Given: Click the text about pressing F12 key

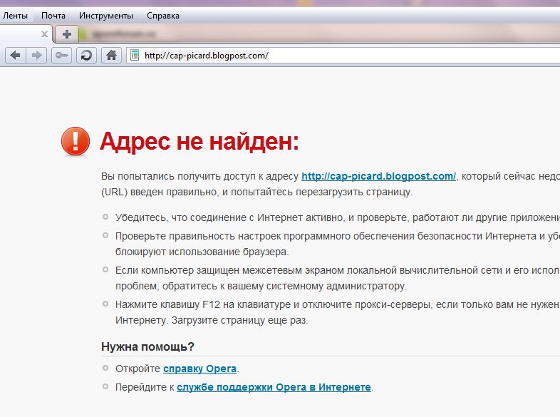Looking at the screenshot, I should (338, 304).
